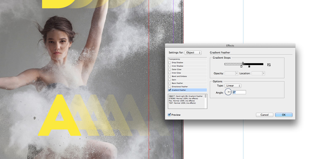Viewport: 316px width, 159px height.
Task: Click the solid yellow letter A on canvas
Action: pos(60,115)
